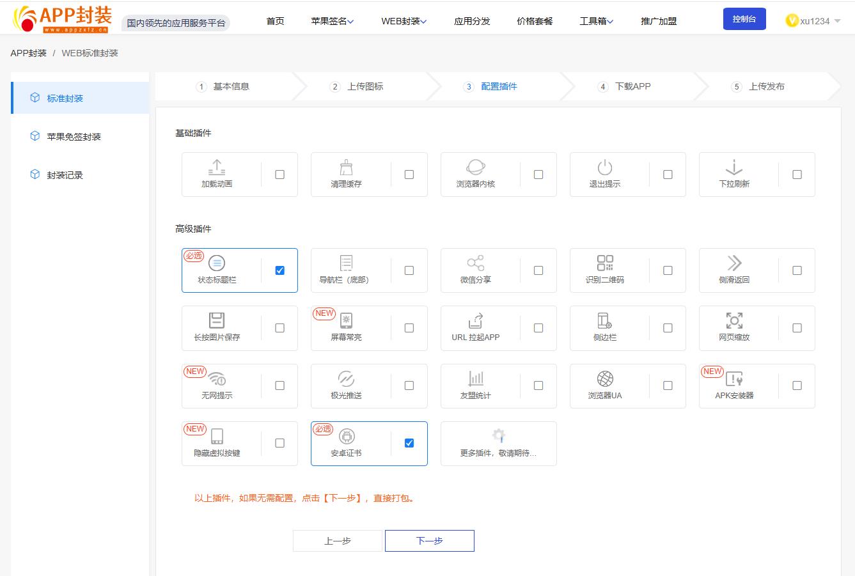Select 封装记录 in the left sidebar
The width and height of the screenshot is (855, 576).
65,175
